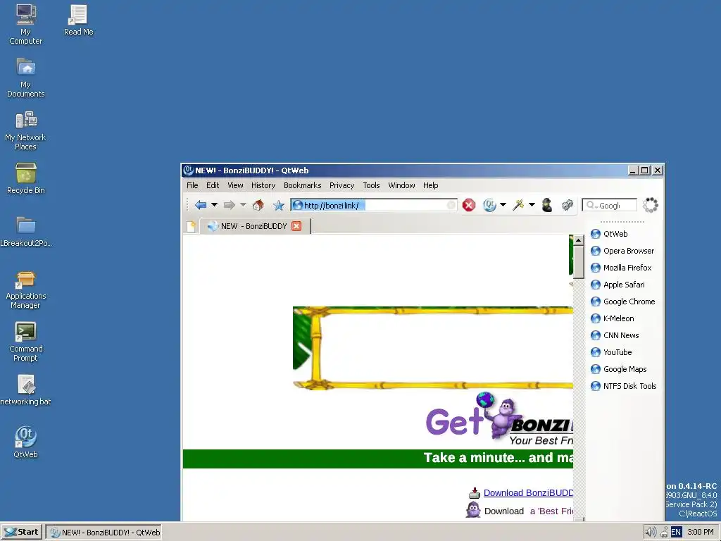Image resolution: width=721 pixels, height=541 pixels.
Task: Select My Computer desktop icon
Action: 26,24
